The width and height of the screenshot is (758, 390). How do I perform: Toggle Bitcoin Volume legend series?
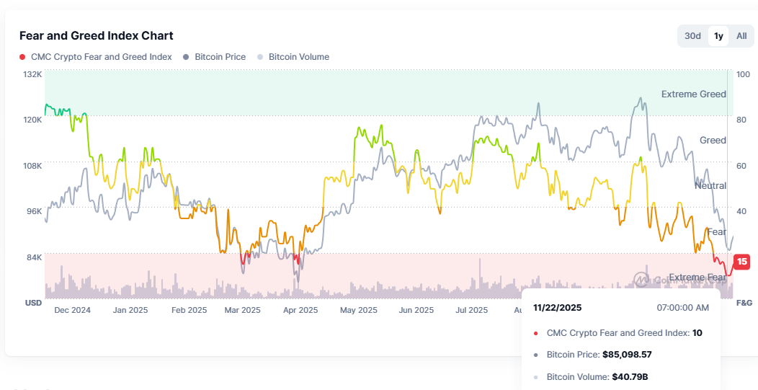tap(298, 57)
